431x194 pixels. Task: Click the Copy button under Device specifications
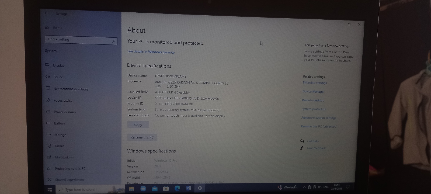(138, 125)
